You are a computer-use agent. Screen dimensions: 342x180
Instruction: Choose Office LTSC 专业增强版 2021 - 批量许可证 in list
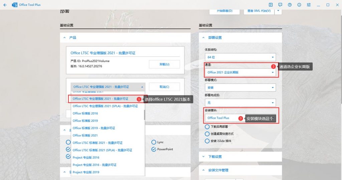pyautogui.click(x=108, y=99)
